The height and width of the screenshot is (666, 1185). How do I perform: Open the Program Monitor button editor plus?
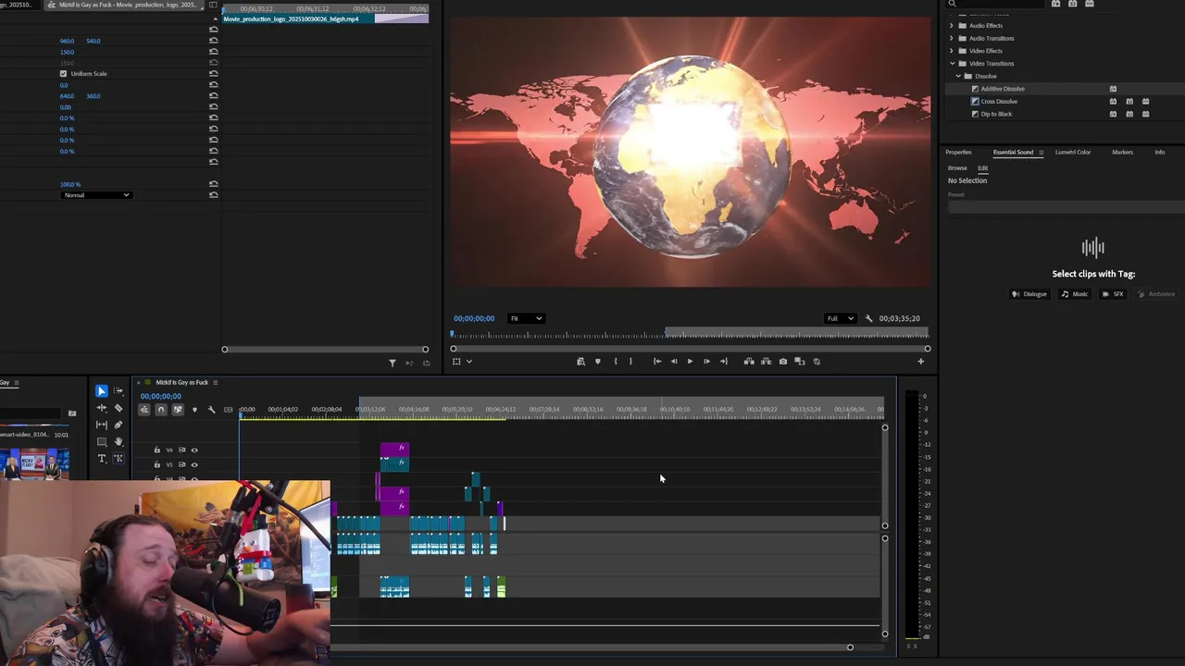click(920, 362)
